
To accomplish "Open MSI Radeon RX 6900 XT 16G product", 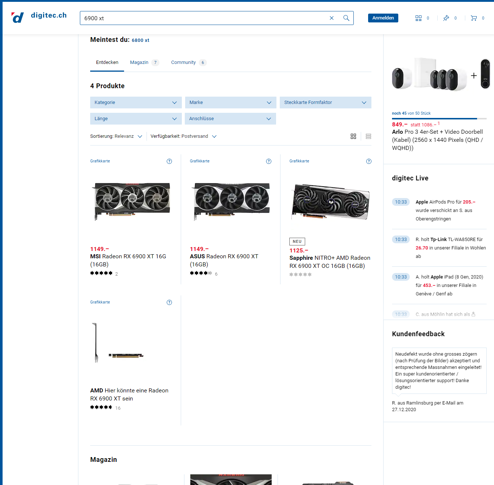I will click(x=128, y=261).
